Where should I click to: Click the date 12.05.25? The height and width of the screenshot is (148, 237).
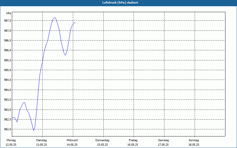[x=11, y=145]
